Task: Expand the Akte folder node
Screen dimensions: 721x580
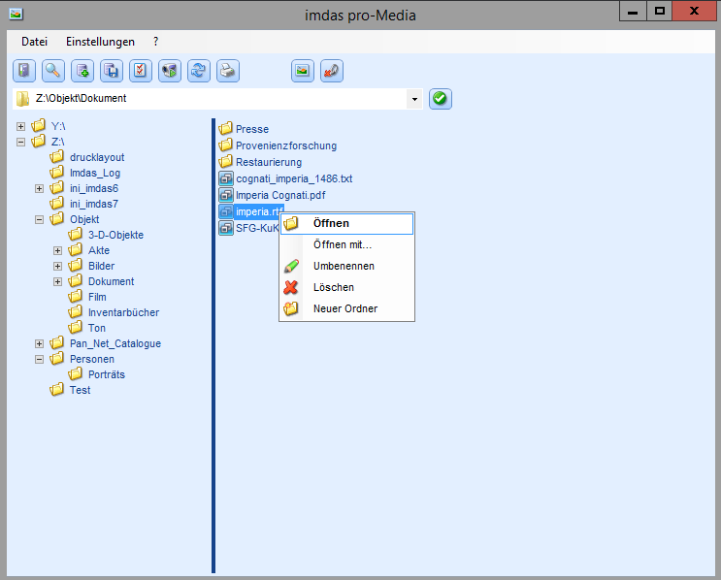Action: [x=57, y=250]
